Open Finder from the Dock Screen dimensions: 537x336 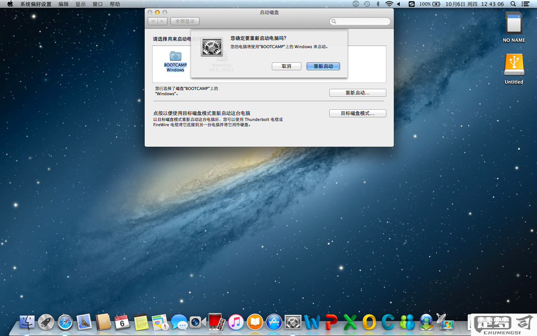(27, 322)
